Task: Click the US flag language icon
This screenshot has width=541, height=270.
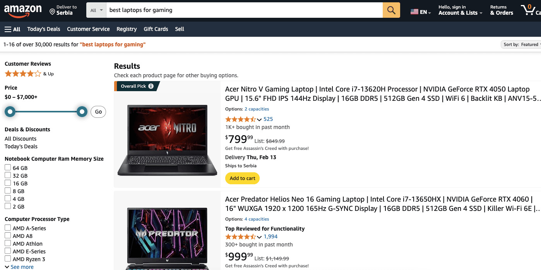Action: click(x=414, y=12)
